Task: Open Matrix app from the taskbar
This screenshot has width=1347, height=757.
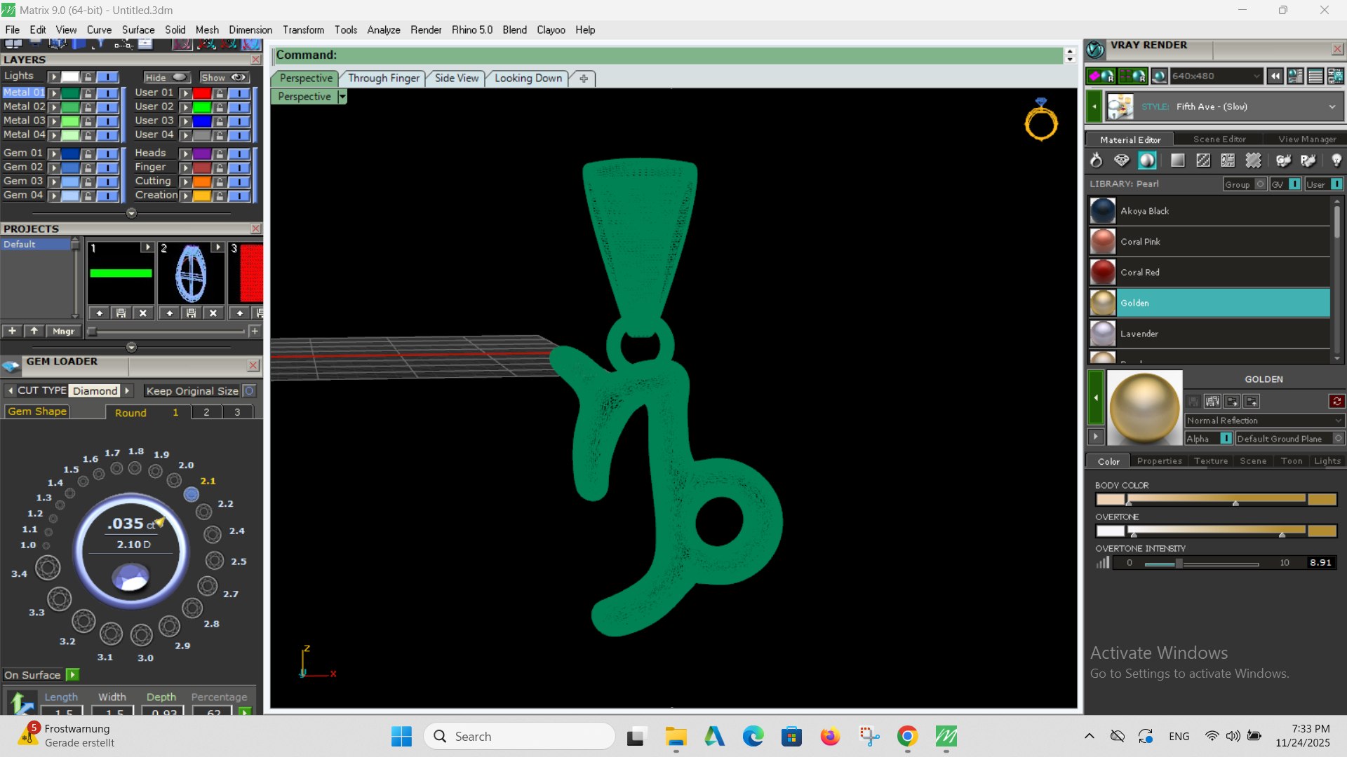Action: (946, 736)
